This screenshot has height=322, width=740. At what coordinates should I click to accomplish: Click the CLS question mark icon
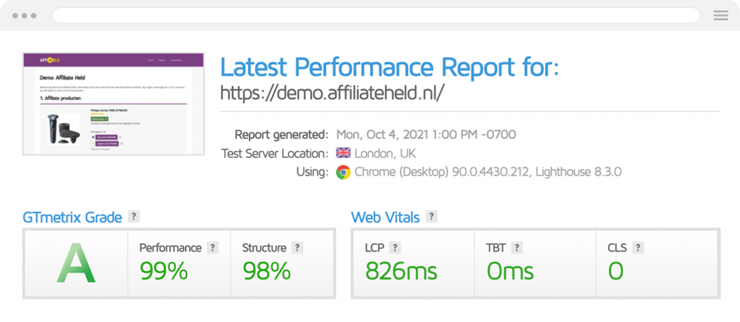click(x=638, y=248)
